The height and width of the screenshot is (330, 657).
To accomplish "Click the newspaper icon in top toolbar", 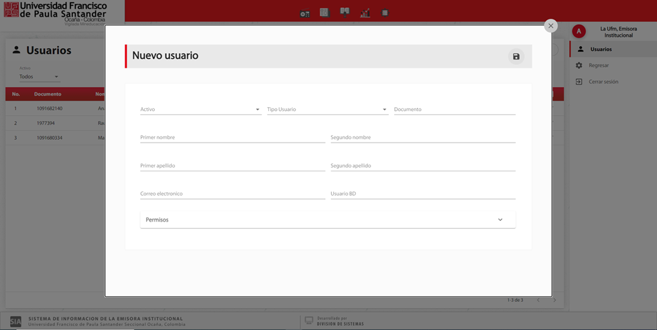I will (x=324, y=12).
